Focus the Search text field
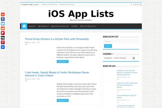 coord(121,41)
